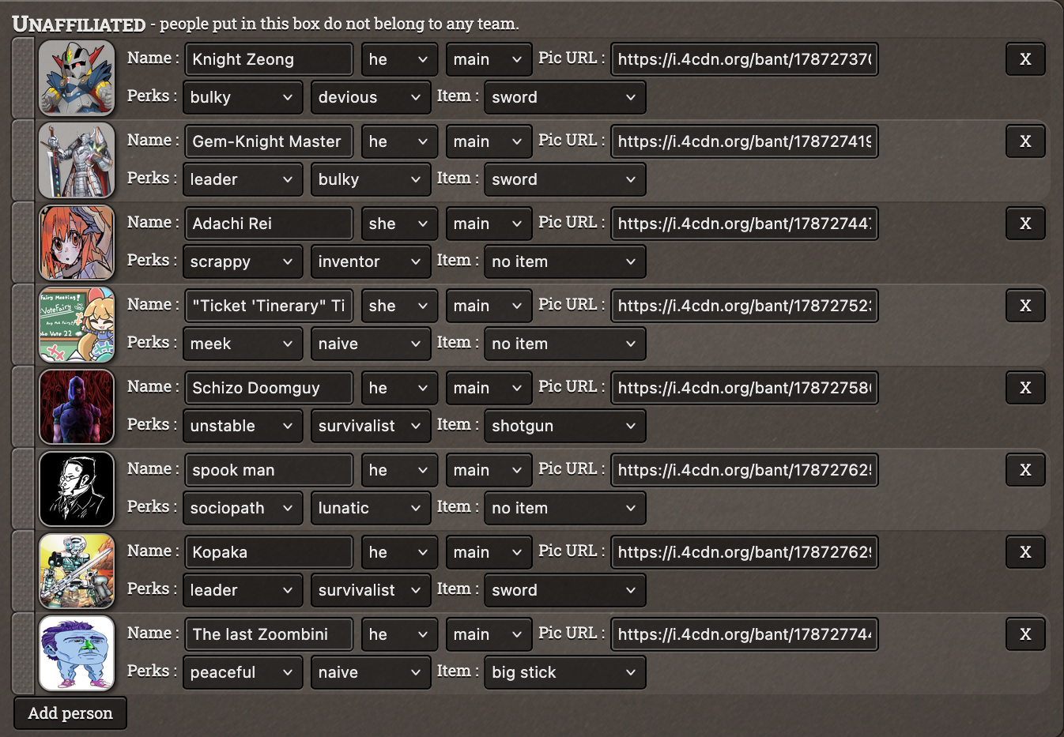Click spook man's avatar picture
Screen dimensions: 1064x737
click(77, 489)
